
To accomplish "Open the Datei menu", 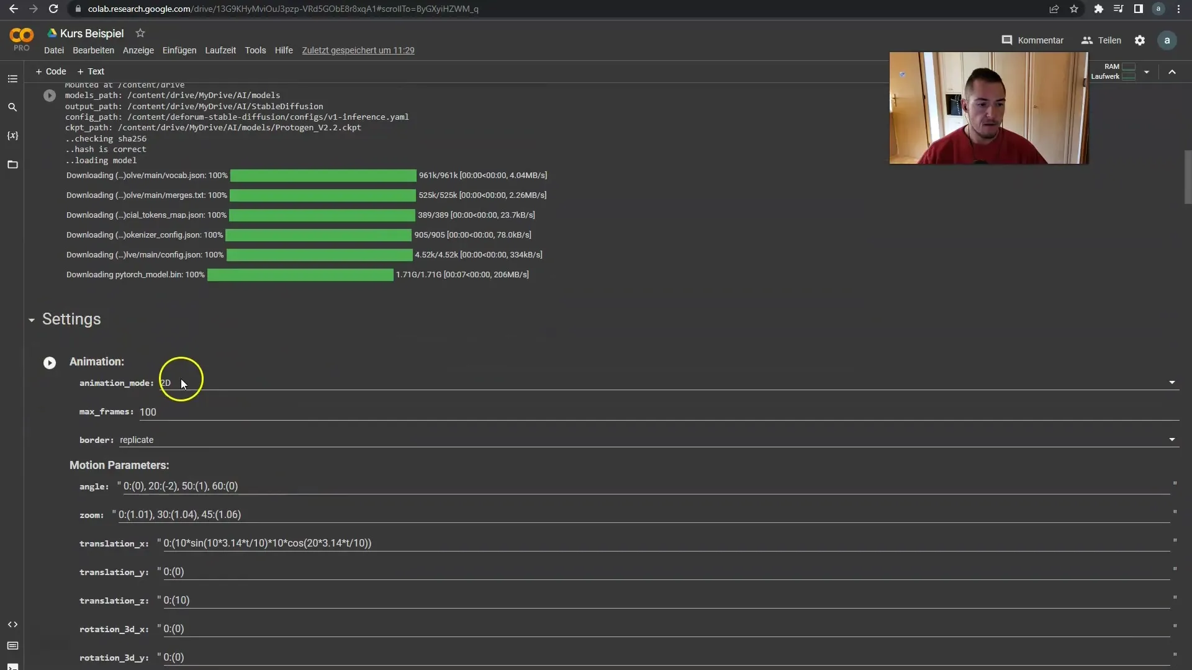I will click(54, 50).
